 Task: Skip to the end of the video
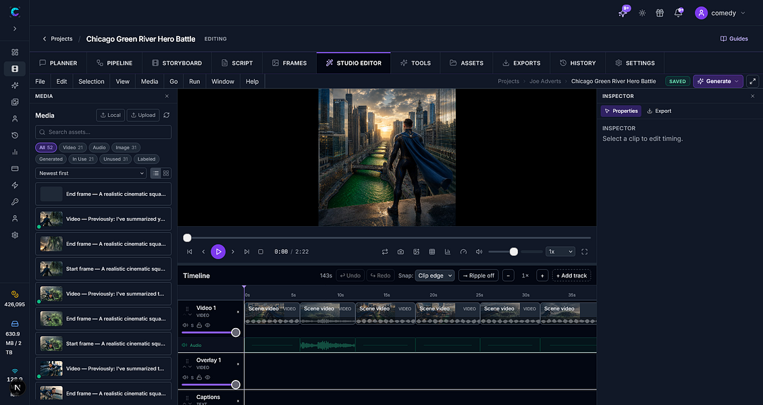pos(246,252)
